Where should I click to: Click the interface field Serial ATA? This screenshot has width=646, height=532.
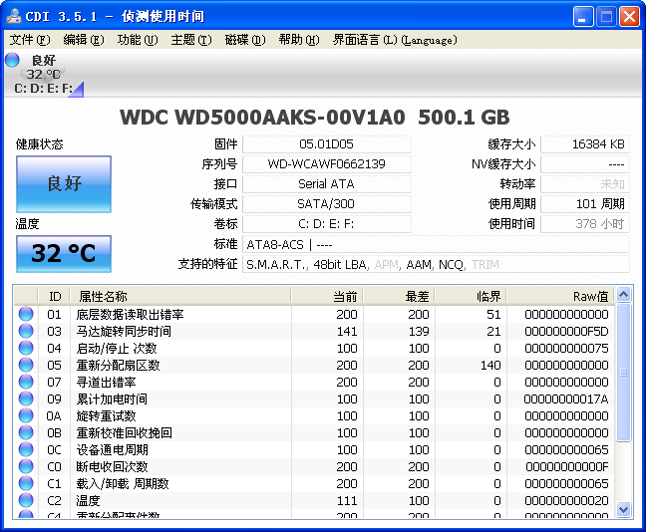[x=327, y=183]
